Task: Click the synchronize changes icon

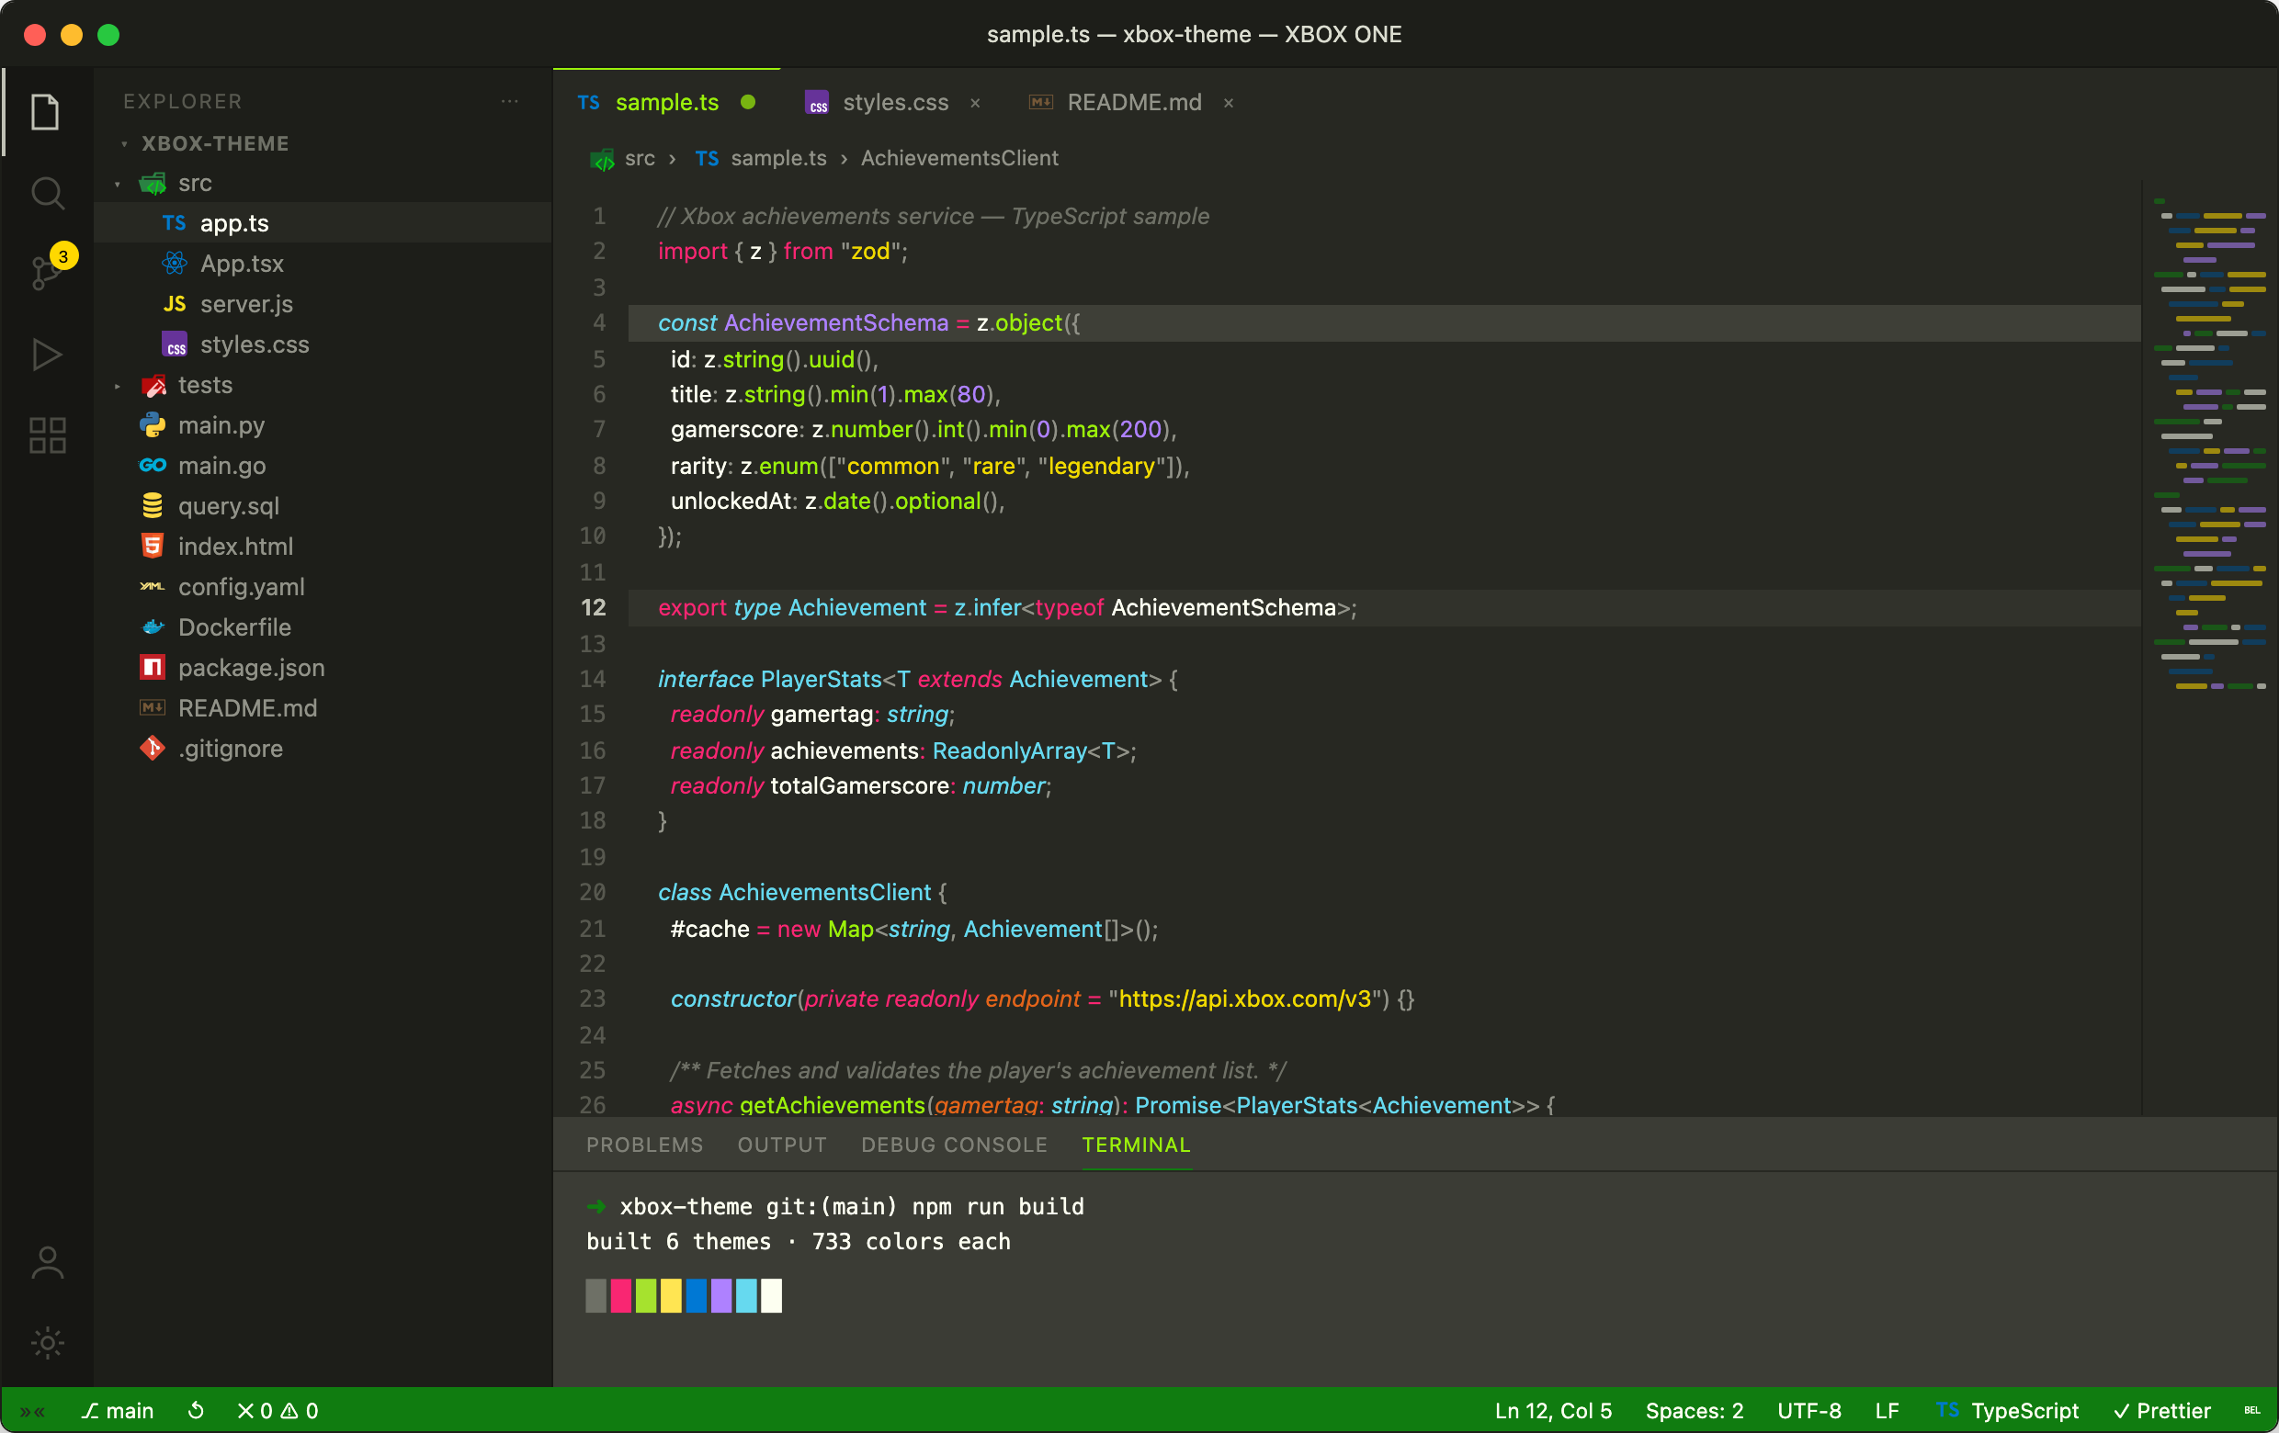Action: 196,1411
